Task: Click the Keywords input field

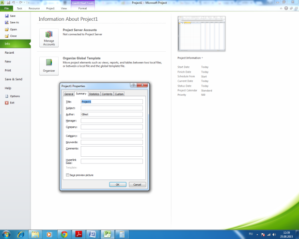Action: [x=111, y=142]
